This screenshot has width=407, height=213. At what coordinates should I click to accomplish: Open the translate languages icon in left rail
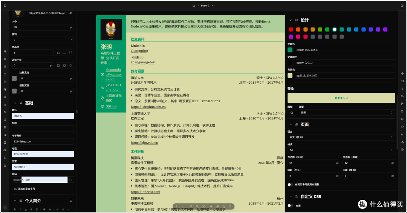point(5,112)
